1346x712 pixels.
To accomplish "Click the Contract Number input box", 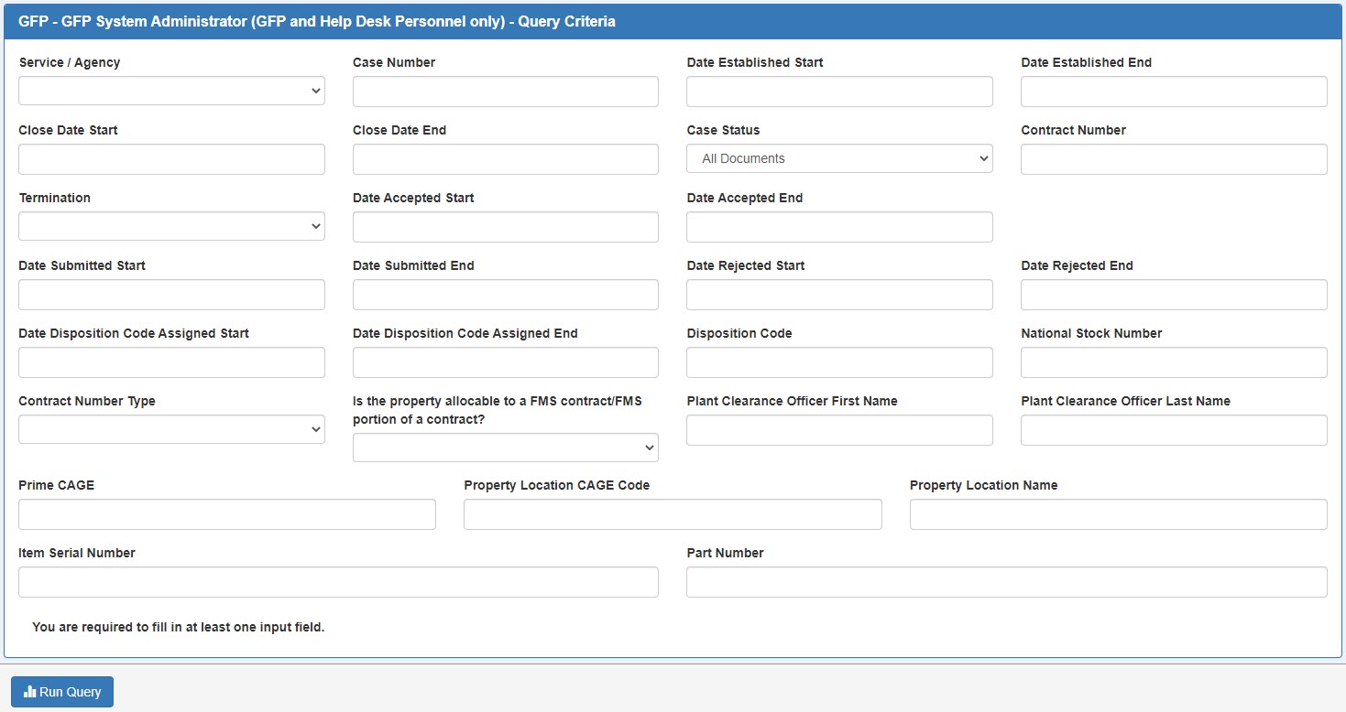I will (x=1173, y=158).
